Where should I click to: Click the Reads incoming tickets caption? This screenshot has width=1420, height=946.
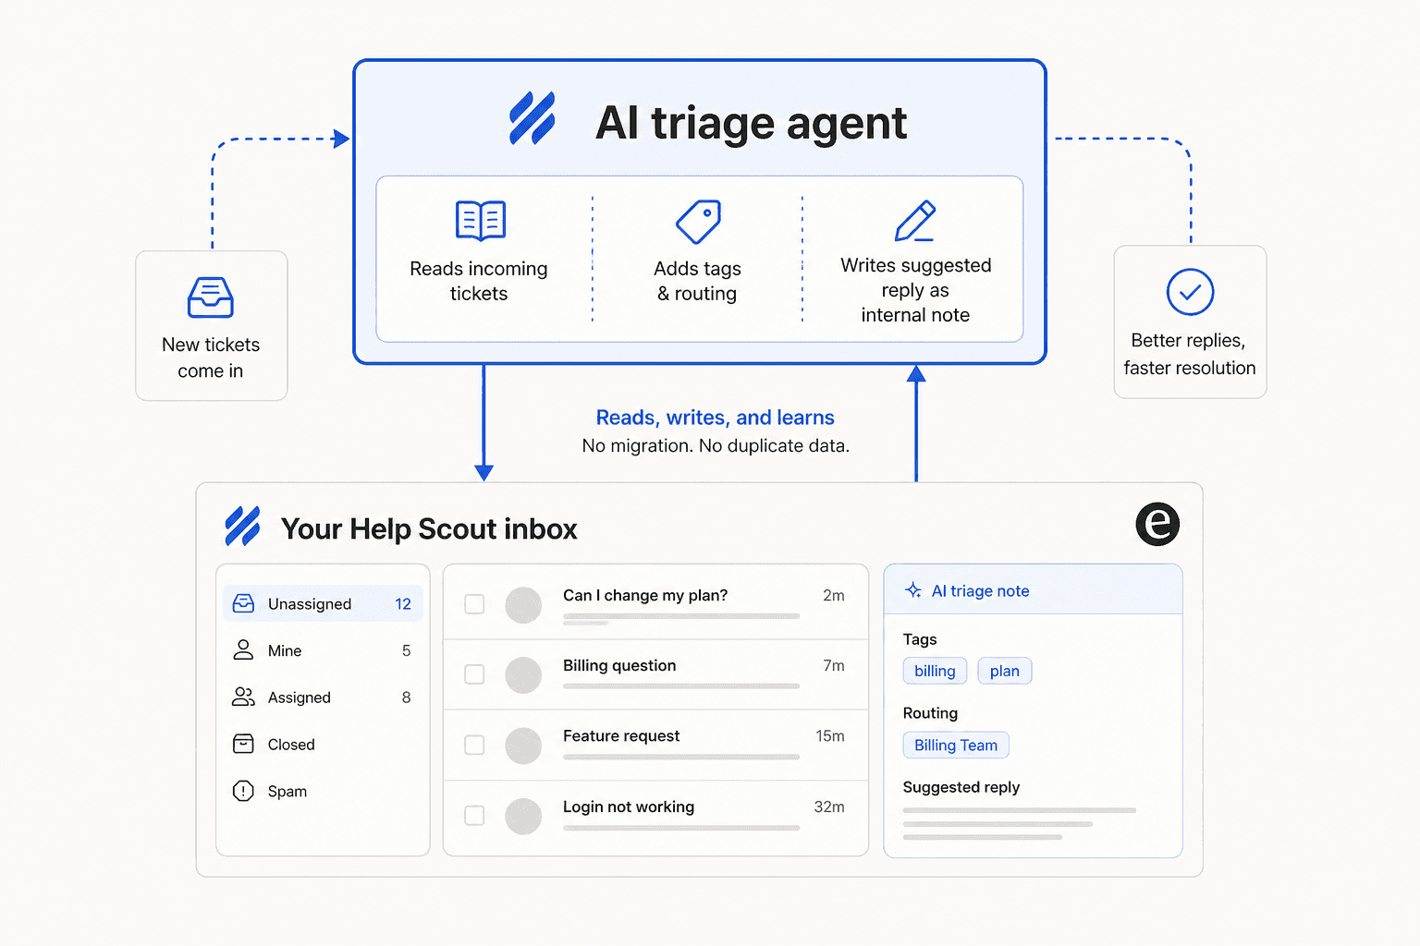point(479,281)
